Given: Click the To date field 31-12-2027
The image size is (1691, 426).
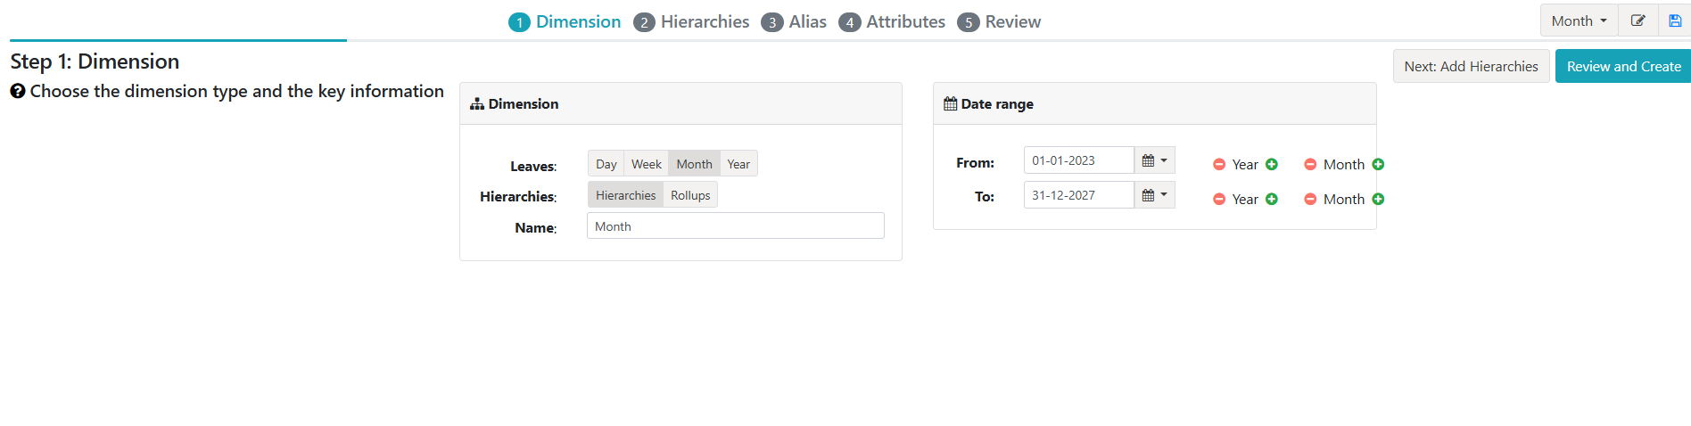Looking at the screenshot, I should (x=1079, y=194).
